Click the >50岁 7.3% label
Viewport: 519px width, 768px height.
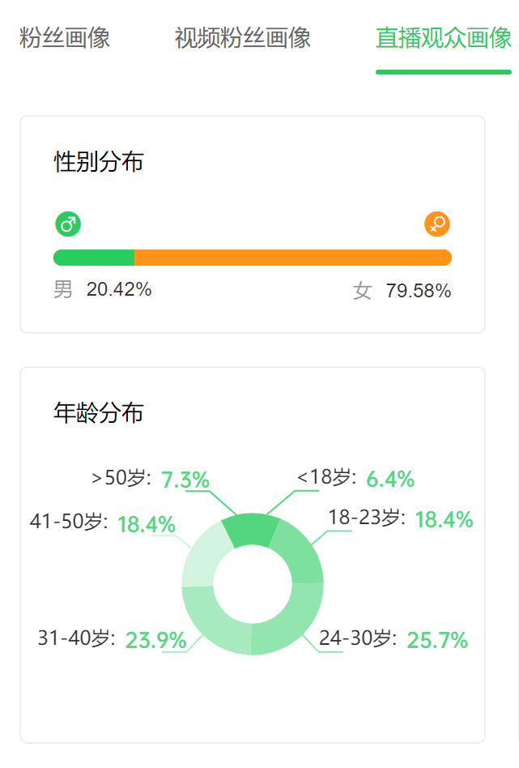151,479
